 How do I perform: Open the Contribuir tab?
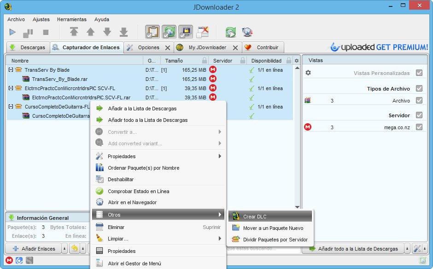point(263,47)
